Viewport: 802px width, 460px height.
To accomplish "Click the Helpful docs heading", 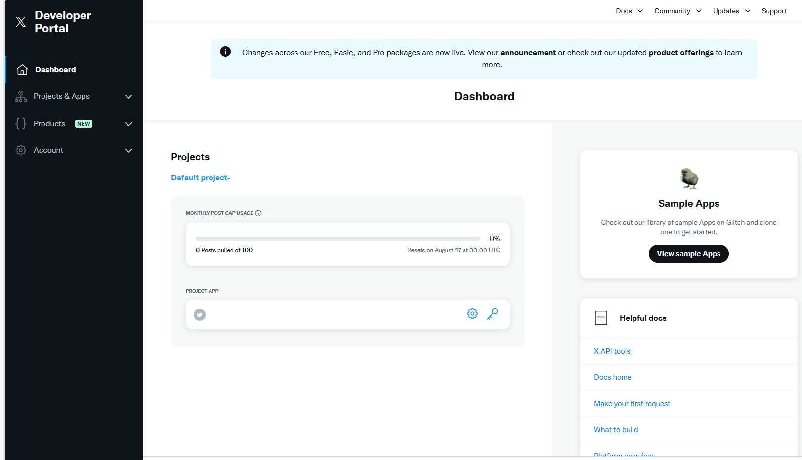I will tap(643, 318).
